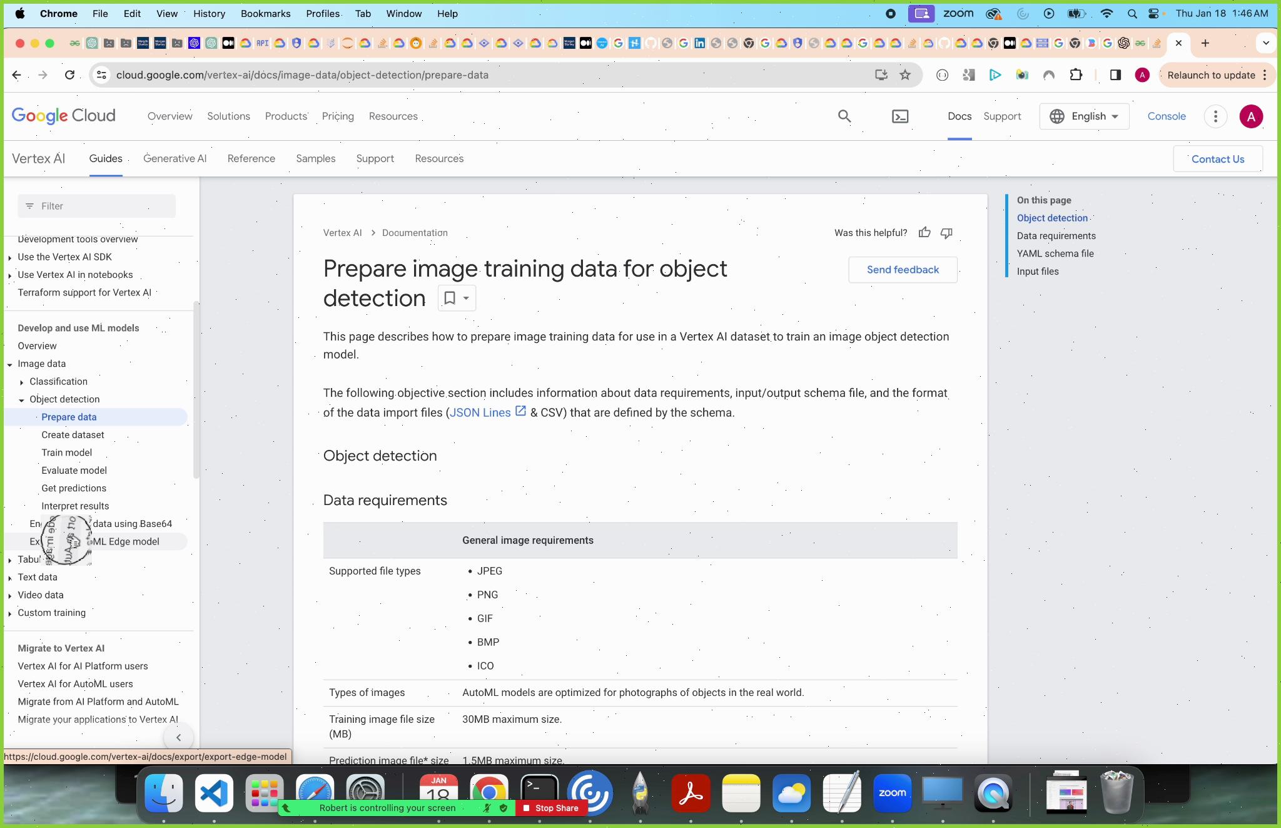Click the Wi-Fi icon in the menu bar
The image size is (1281, 828).
1106,13
